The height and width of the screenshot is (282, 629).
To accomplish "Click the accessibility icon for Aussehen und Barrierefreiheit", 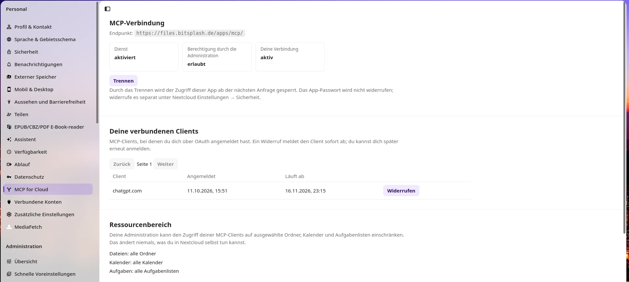I will 9,102.
